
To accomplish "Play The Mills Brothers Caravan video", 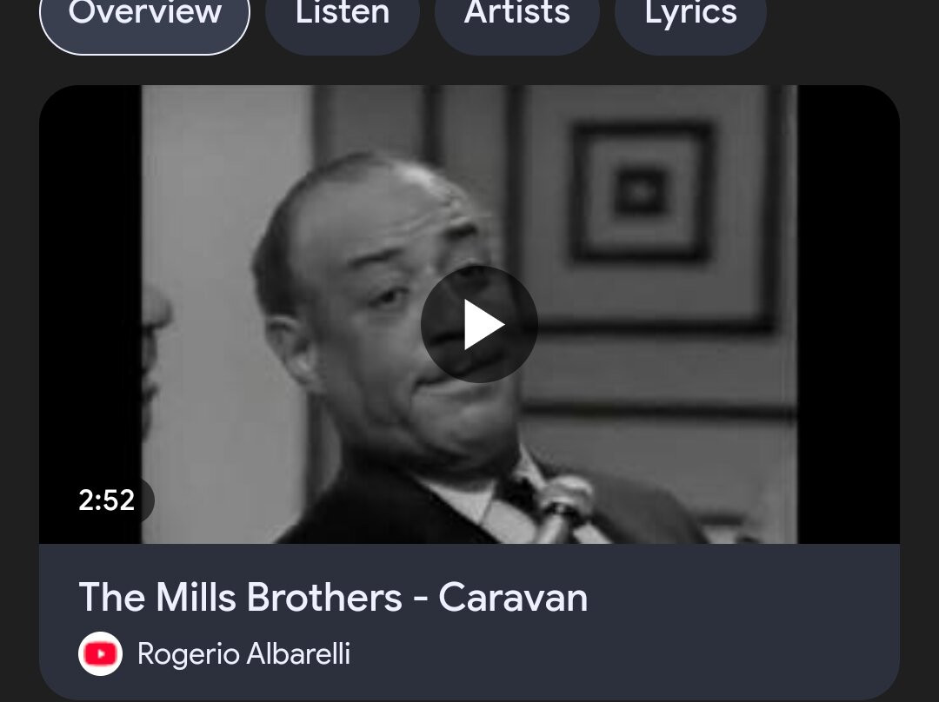I will [479, 324].
